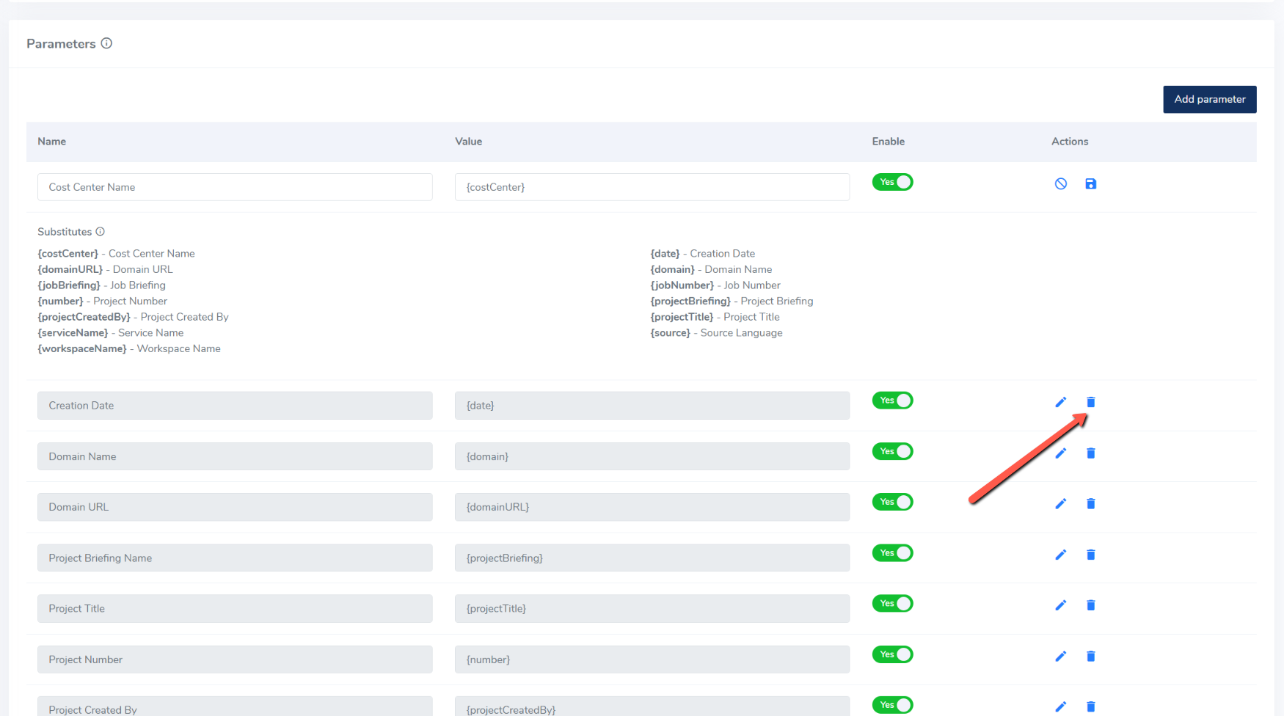The height and width of the screenshot is (716, 1284).
Task: Click the {workspaceName} substitute text
Action: point(129,348)
